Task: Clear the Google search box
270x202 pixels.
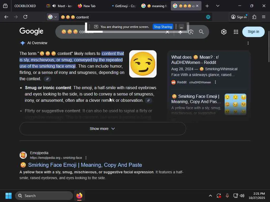Action: pyautogui.click(x=167, y=32)
